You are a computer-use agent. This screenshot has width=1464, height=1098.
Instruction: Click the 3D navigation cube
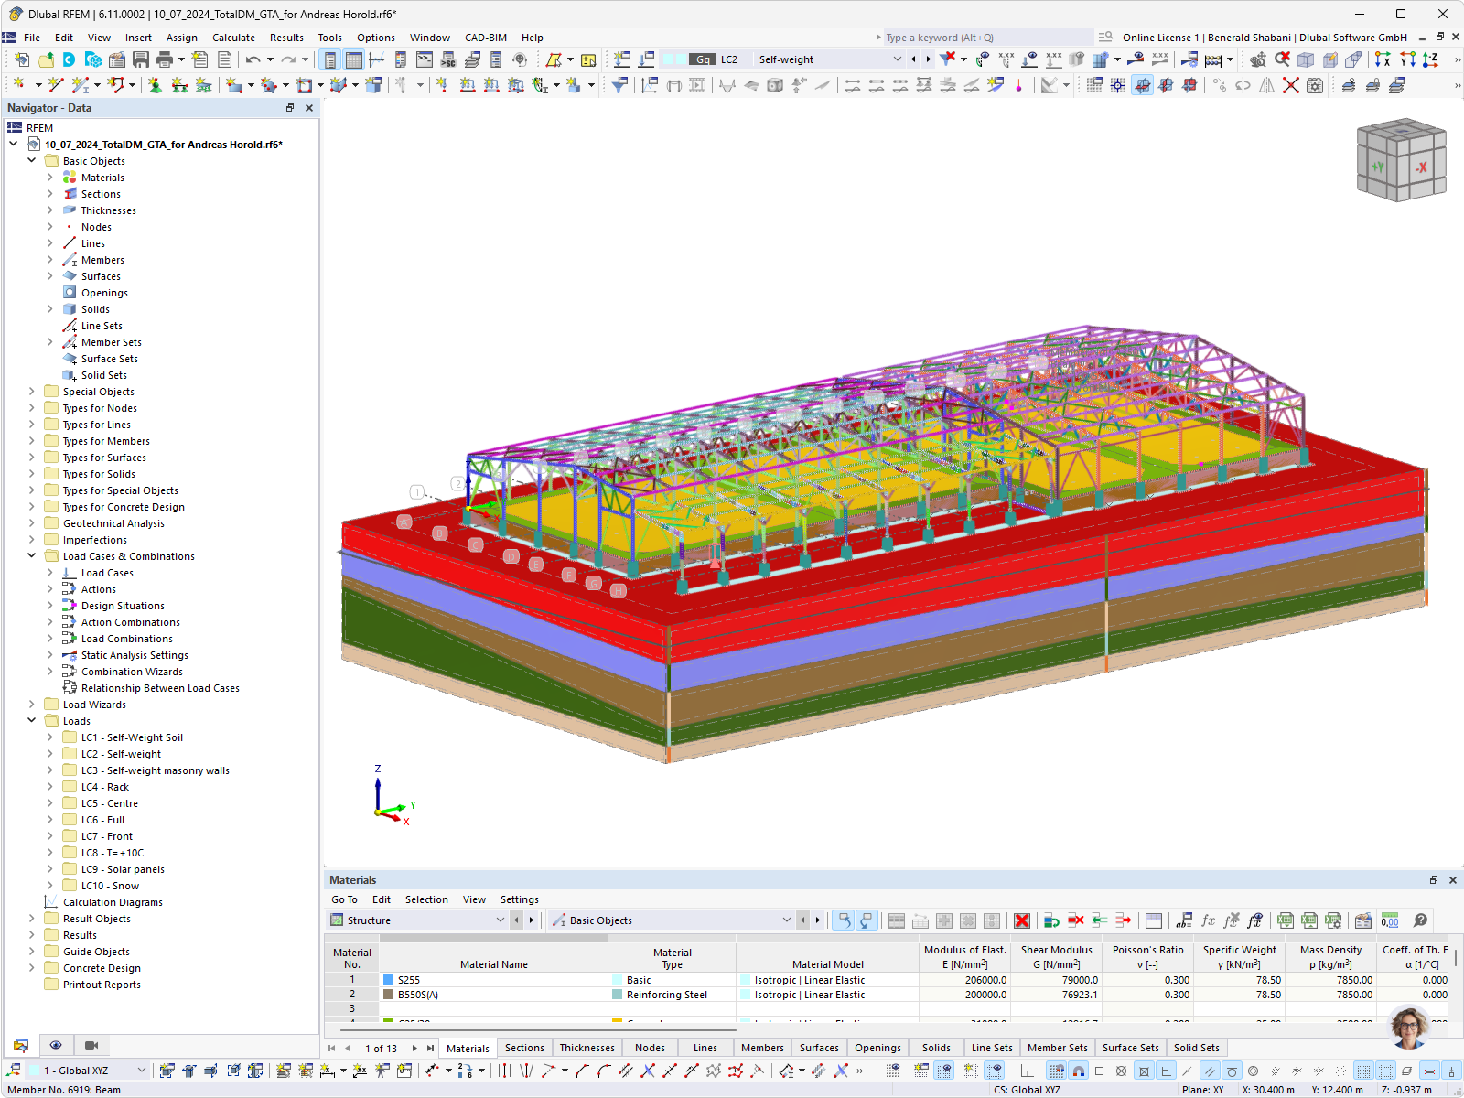pyautogui.click(x=1401, y=160)
